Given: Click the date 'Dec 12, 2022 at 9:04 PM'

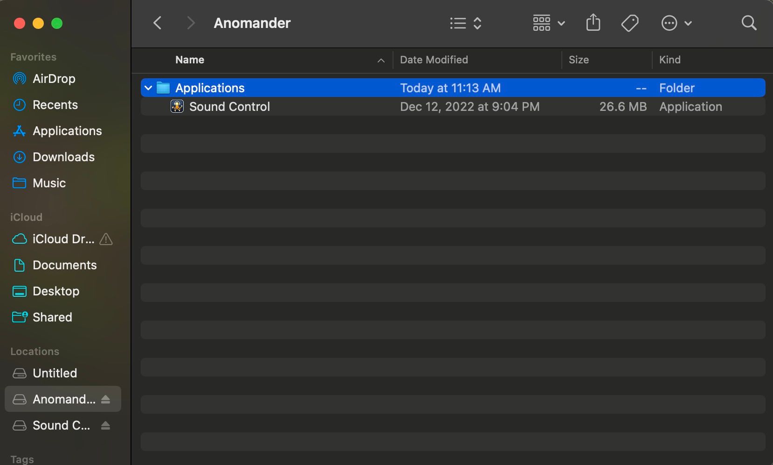Looking at the screenshot, I should tap(469, 107).
